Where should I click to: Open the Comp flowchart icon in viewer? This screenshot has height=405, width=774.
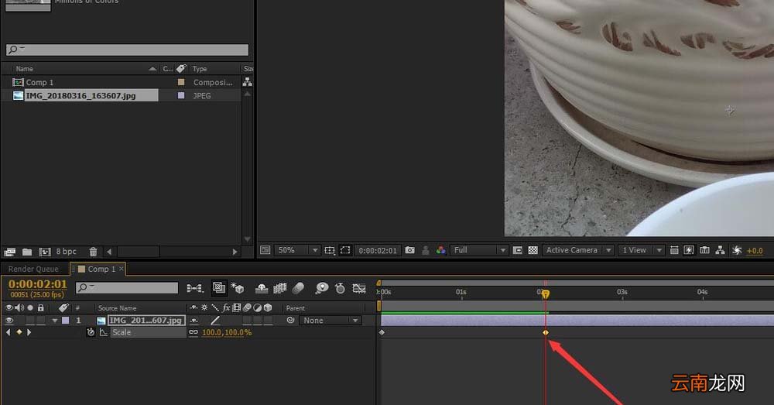click(x=720, y=250)
